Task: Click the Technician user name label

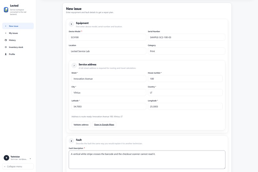Action: coord(15,157)
